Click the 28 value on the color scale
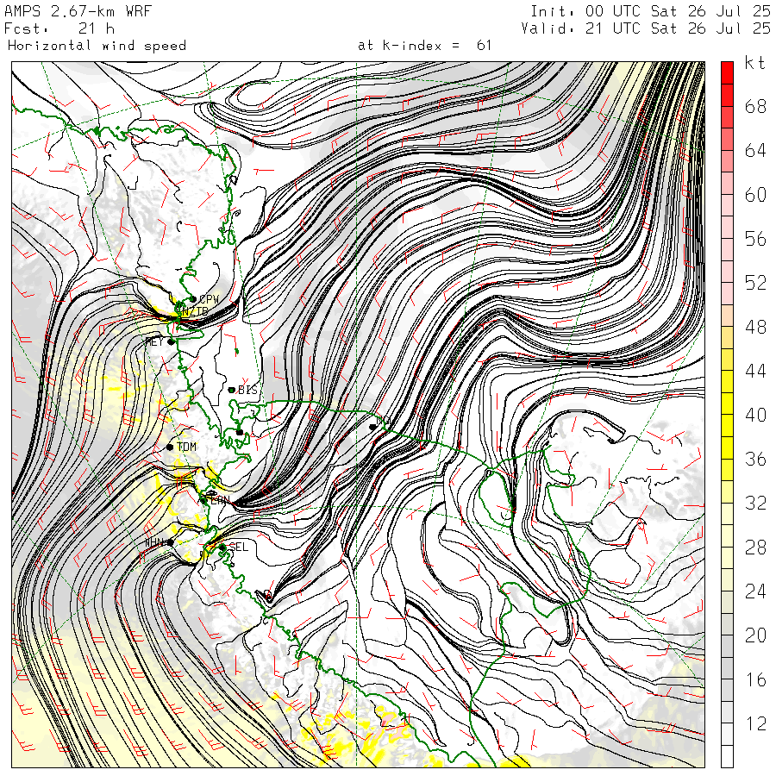 coord(755,548)
